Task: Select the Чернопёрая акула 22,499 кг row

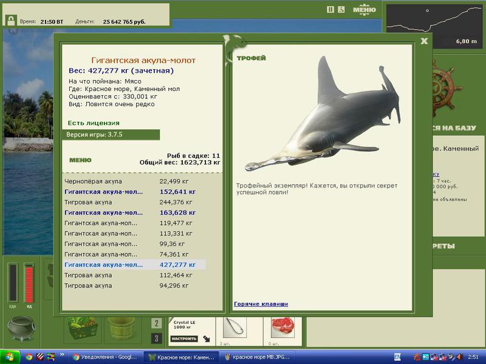Action: click(x=134, y=181)
